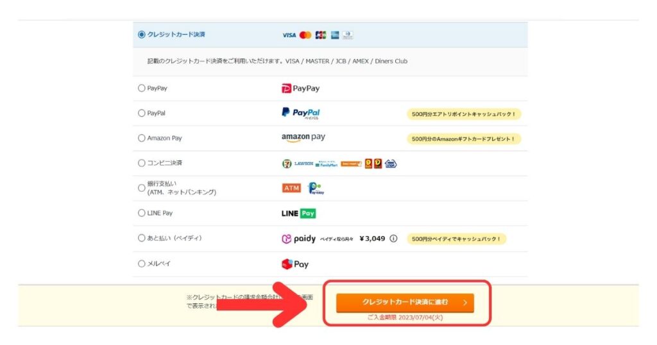The image size is (657, 345).
Task: Click the amazon pay logo
Action: pos(303,137)
